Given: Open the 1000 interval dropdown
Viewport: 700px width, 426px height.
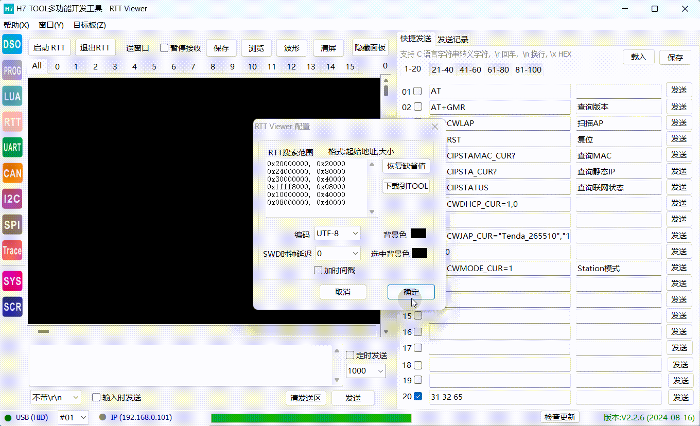Looking at the screenshot, I should [366, 371].
